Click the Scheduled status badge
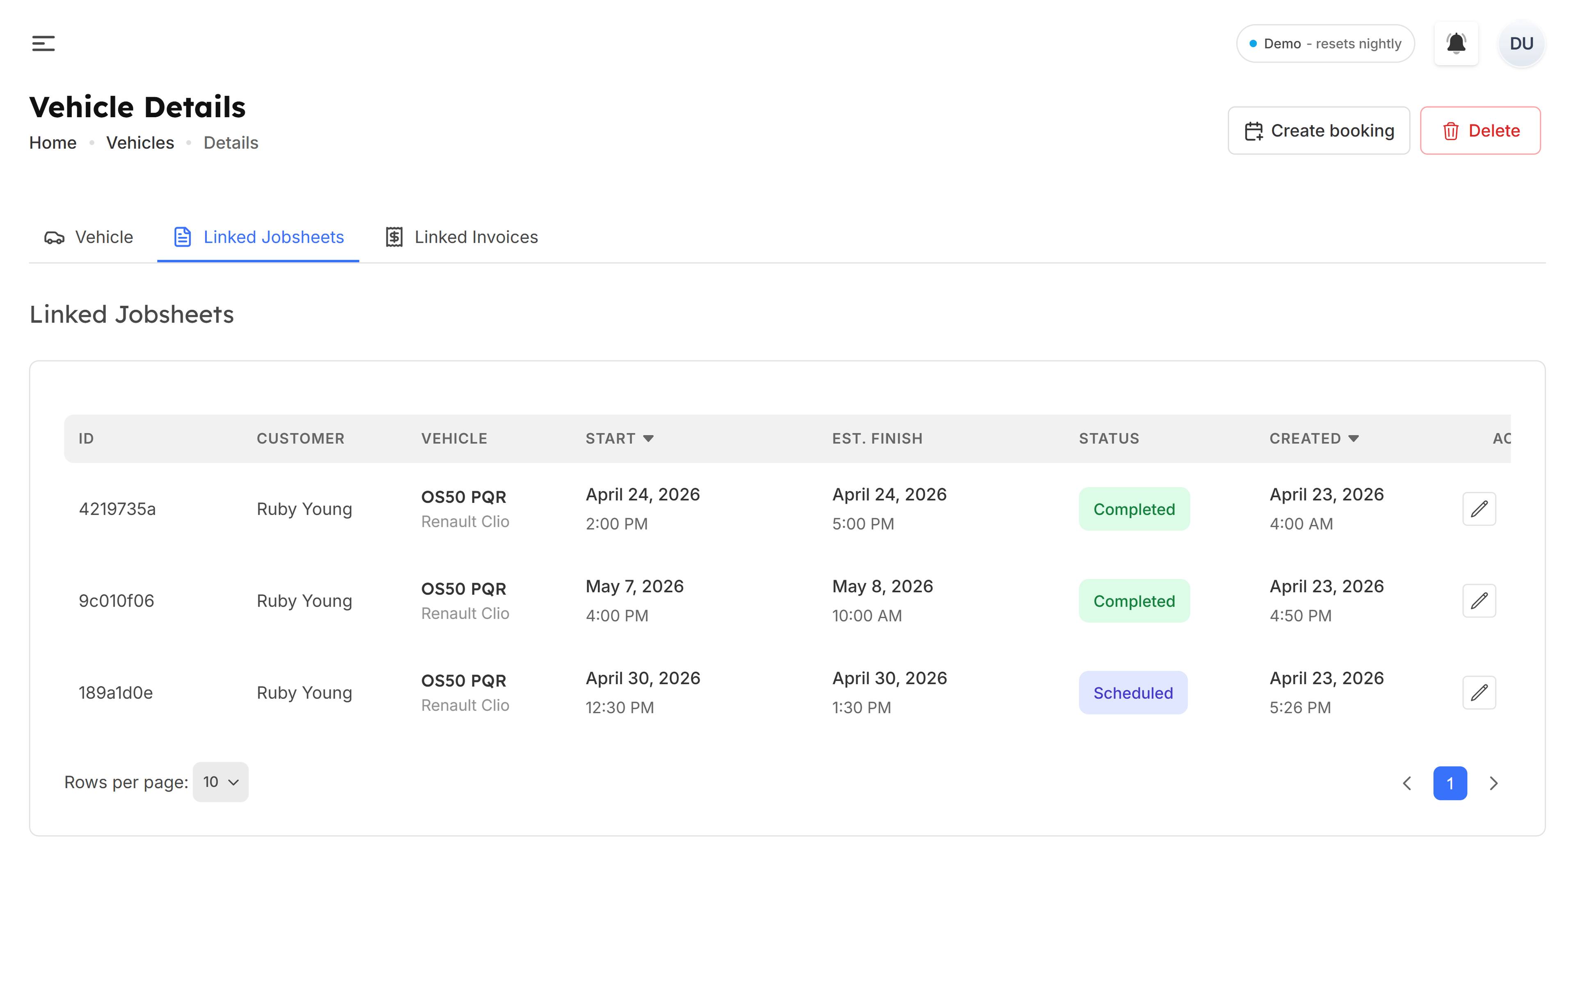This screenshot has height=996, width=1575. pyautogui.click(x=1133, y=693)
